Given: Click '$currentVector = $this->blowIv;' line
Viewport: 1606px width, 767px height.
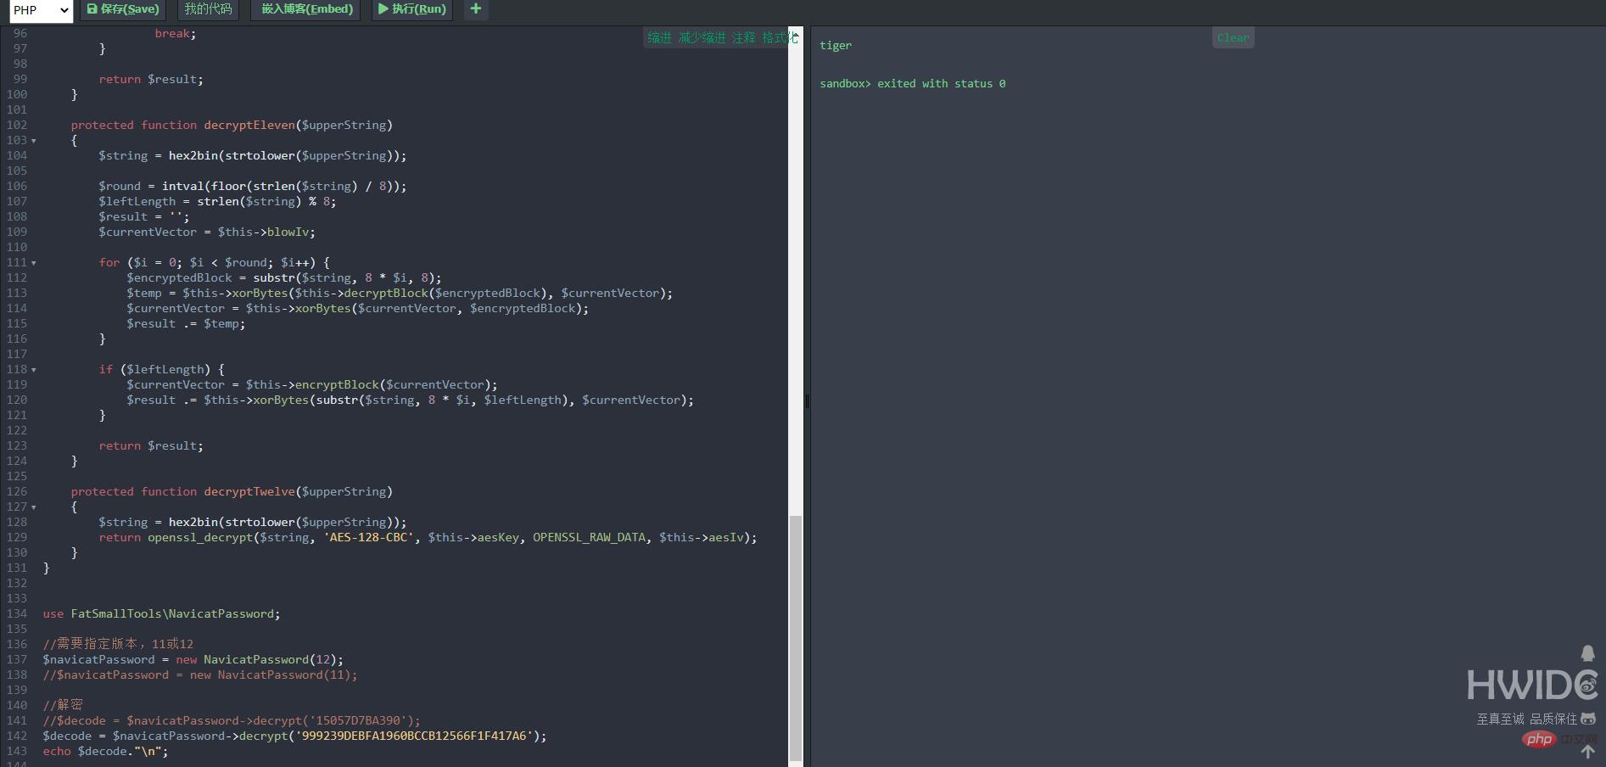Looking at the screenshot, I should (x=207, y=232).
